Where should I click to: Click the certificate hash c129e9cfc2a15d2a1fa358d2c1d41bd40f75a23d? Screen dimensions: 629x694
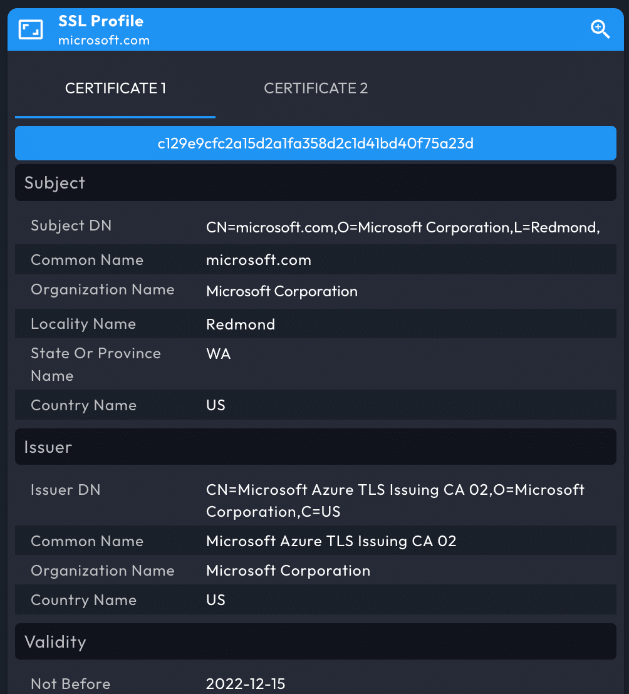pyautogui.click(x=316, y=143)
